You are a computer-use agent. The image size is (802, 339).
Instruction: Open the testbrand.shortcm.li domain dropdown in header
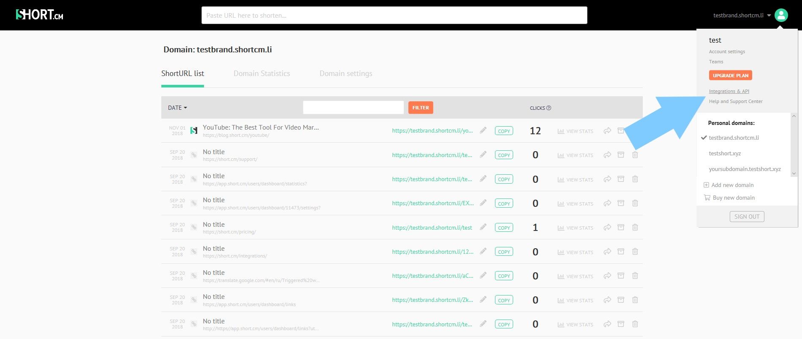coord(742,15)
